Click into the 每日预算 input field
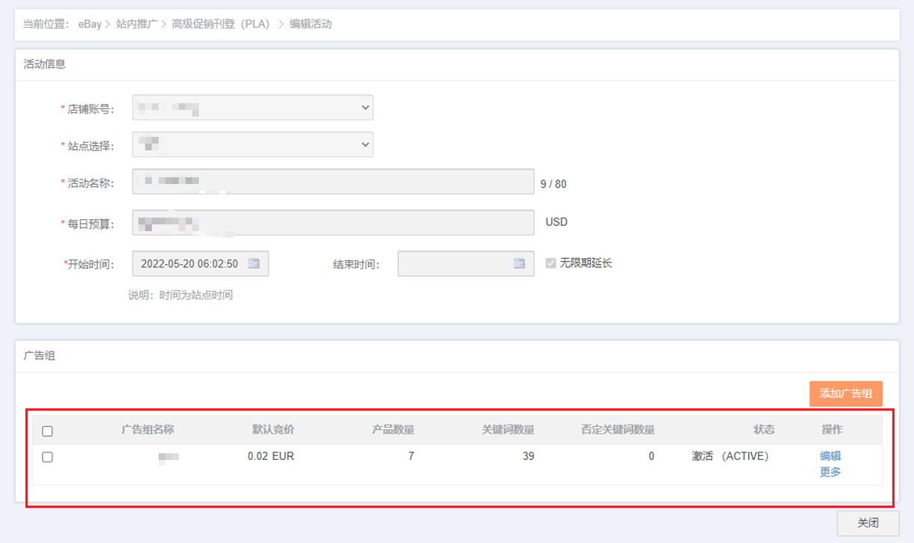This screenshot has height=543, width=914. pos(333,223)
